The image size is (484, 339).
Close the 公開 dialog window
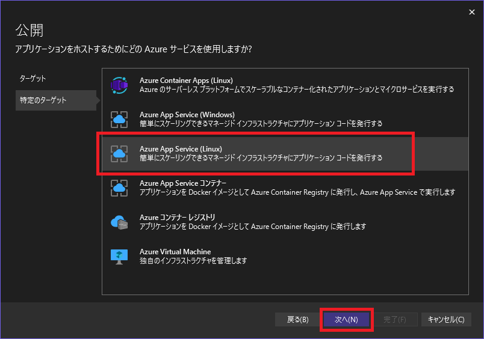471,12
